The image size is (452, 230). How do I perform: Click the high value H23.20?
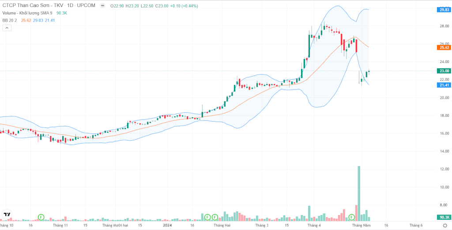point(132,6)
